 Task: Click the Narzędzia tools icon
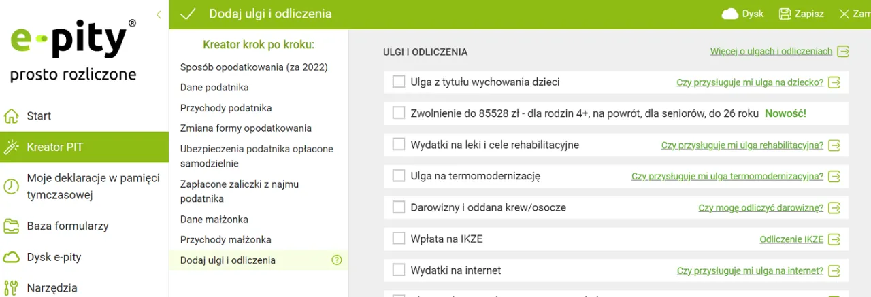pyautogui.click(x=11, y=287)
